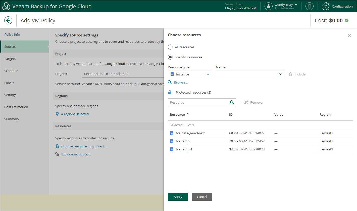Click the Cost: $0.00 value

tap(329, 20)
